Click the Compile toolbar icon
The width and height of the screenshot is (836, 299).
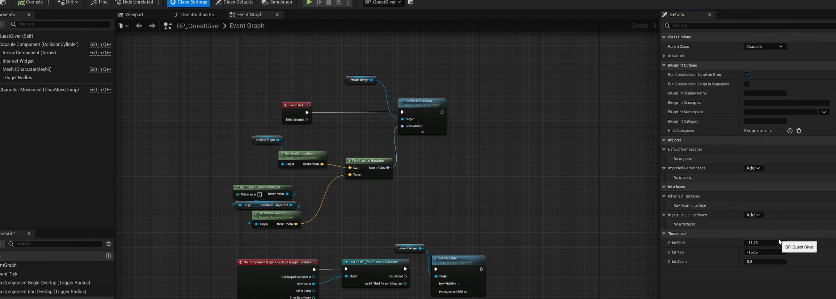[x=22, y=3]
